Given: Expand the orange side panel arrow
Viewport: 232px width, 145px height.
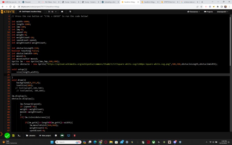Looking at the screenshot, I should pos(1,134).
